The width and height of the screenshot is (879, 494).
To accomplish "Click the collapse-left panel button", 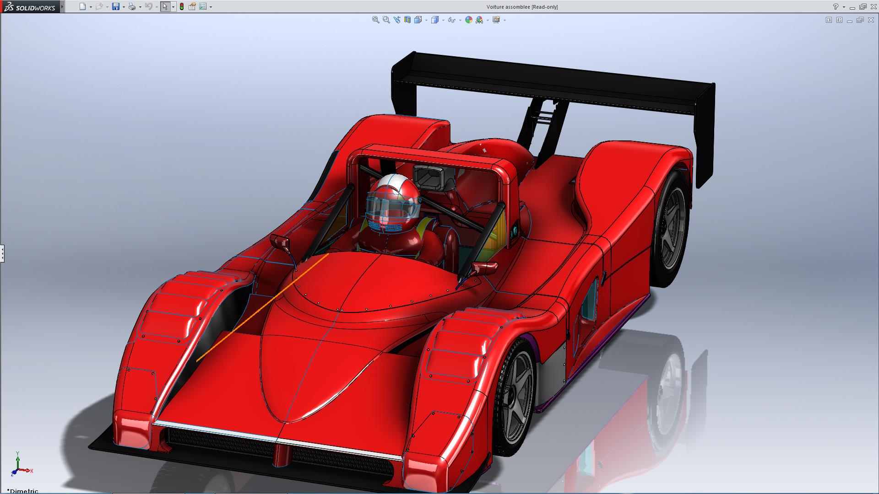I will pyautogui.click(x=829, y=20).
